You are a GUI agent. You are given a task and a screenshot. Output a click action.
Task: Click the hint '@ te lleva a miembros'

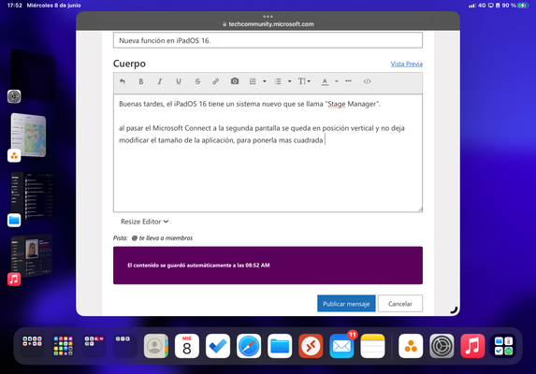click(162, 238)
